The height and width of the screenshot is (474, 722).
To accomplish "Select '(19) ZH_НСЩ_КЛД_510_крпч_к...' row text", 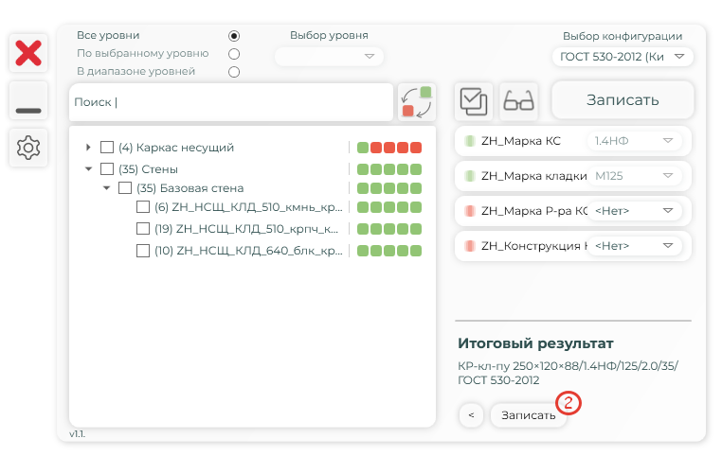I will pos(246,229).
